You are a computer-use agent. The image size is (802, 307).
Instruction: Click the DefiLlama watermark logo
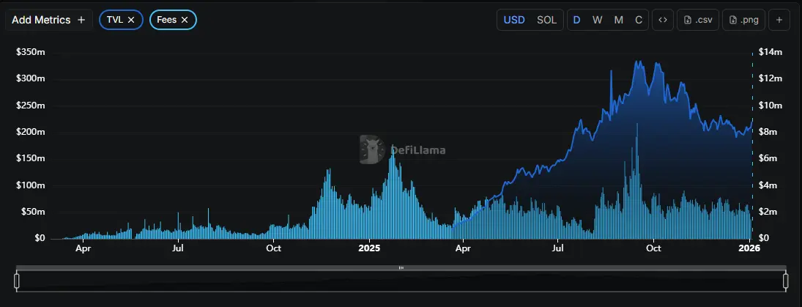click(403, 150)
